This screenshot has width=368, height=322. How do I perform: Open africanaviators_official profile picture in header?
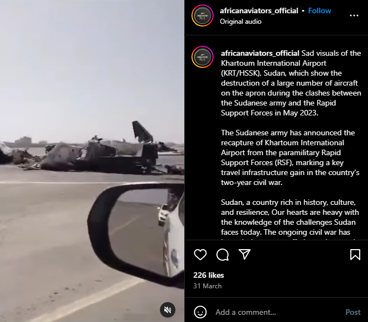(203, 15)
